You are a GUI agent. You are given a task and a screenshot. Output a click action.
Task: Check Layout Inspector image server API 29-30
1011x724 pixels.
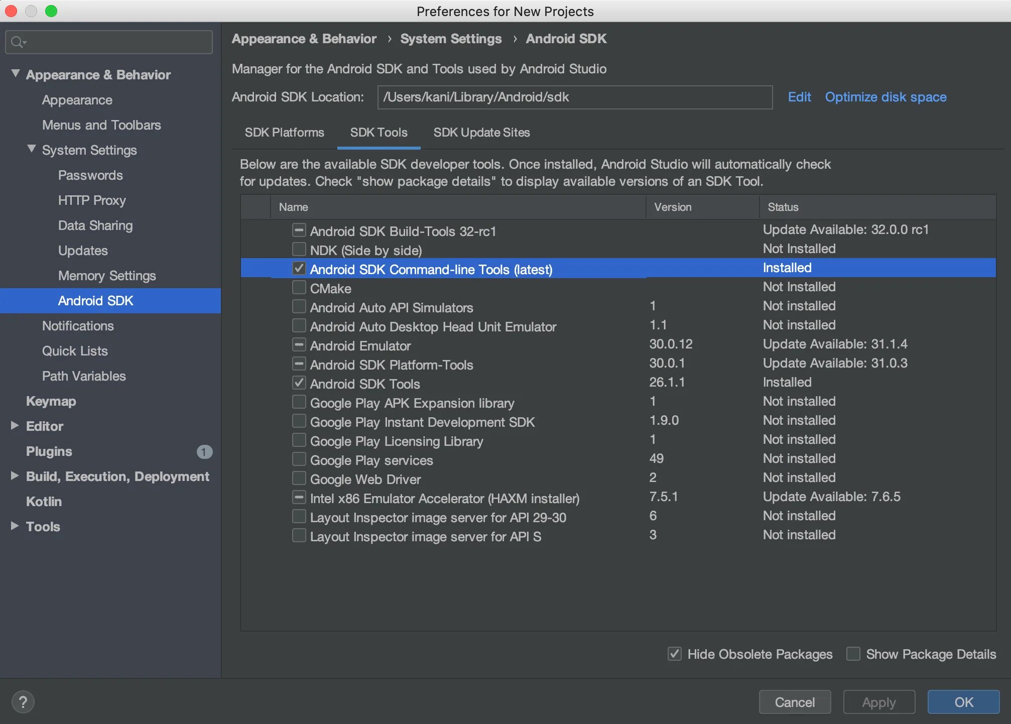point(299,517)
